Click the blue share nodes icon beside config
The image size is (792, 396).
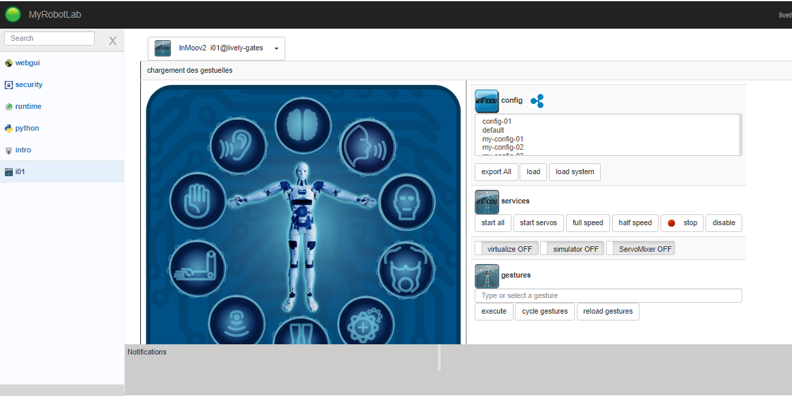tap(537, 101)
